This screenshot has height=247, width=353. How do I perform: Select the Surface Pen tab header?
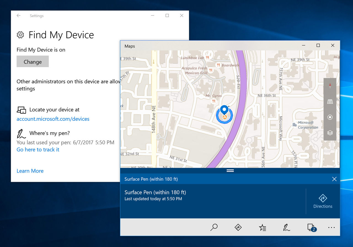click(x=151, y=179)
